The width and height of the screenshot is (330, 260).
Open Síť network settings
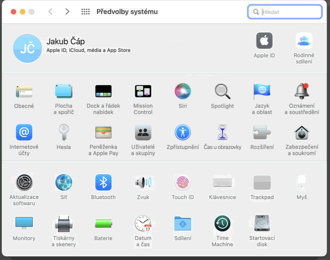pyautogui.click(x=64, y=182)
